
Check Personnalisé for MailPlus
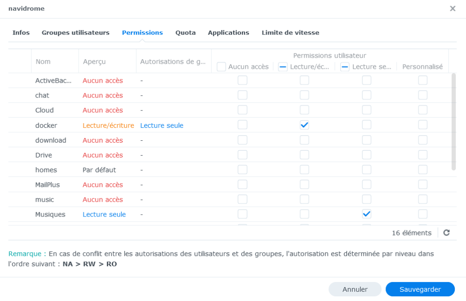click(x=423, y=184)
